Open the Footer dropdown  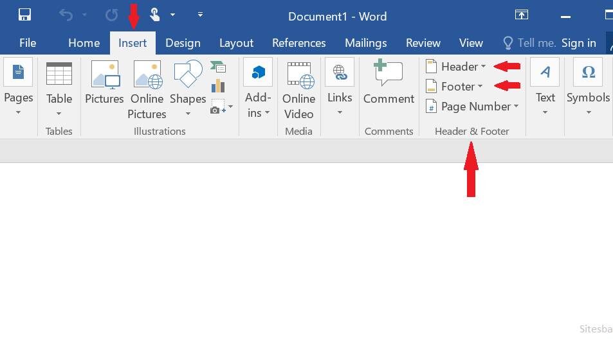tap(454, 86)
